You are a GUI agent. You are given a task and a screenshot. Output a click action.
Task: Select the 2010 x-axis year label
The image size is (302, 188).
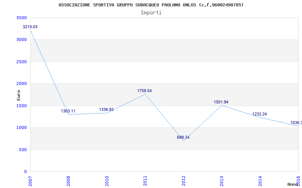pyautogui.click(x=107, y=181)
